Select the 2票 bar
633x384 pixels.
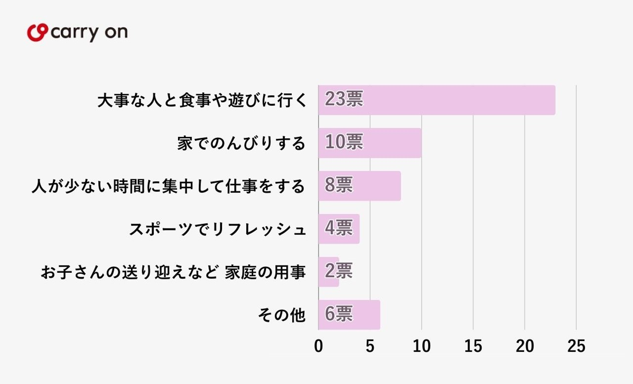[329, 272]
